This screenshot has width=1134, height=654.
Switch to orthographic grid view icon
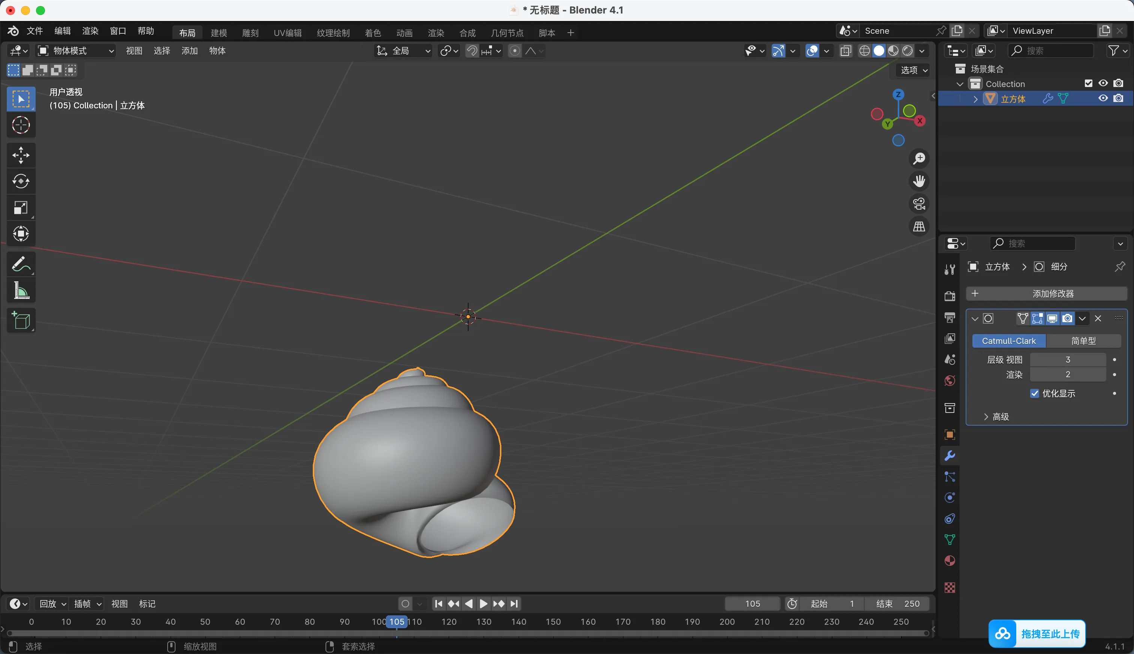click(x=919, y=226)
